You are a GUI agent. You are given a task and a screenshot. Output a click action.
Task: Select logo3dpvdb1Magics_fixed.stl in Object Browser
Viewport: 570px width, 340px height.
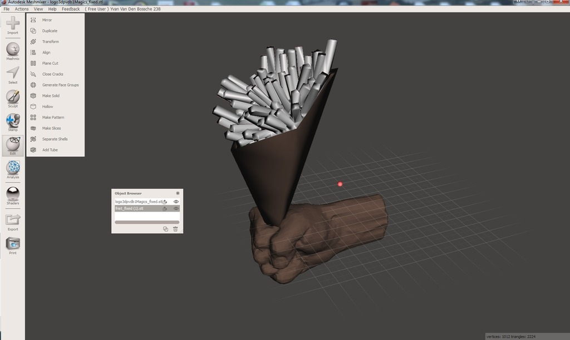(139, 201)
